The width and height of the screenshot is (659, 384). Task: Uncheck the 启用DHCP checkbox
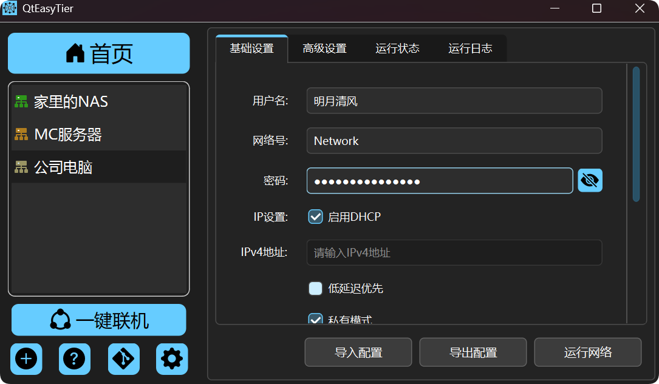[x=315, y=217]
